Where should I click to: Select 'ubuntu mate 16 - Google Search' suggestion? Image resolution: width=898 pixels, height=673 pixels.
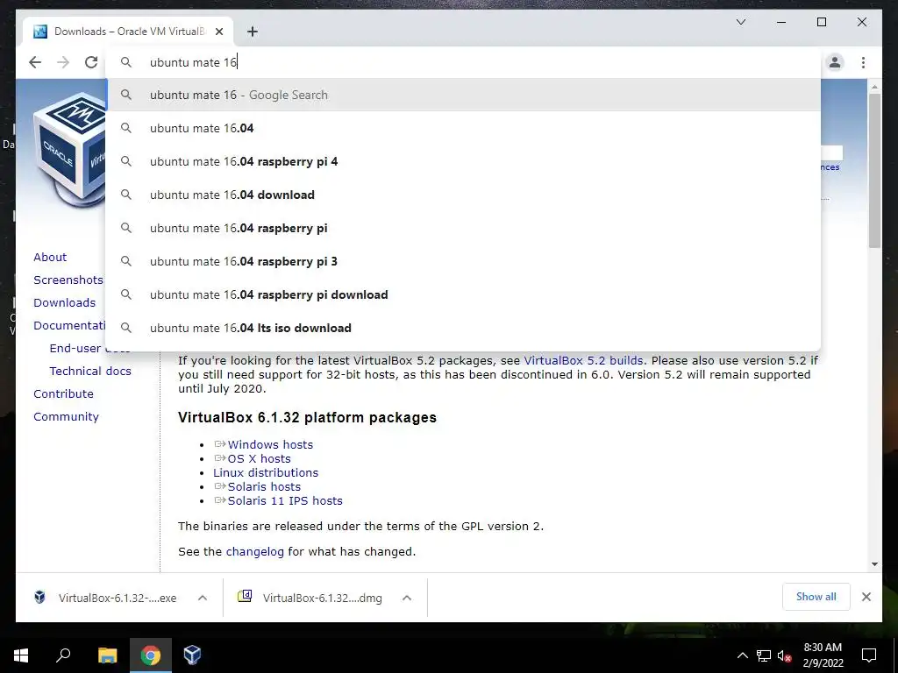[464, 95]
